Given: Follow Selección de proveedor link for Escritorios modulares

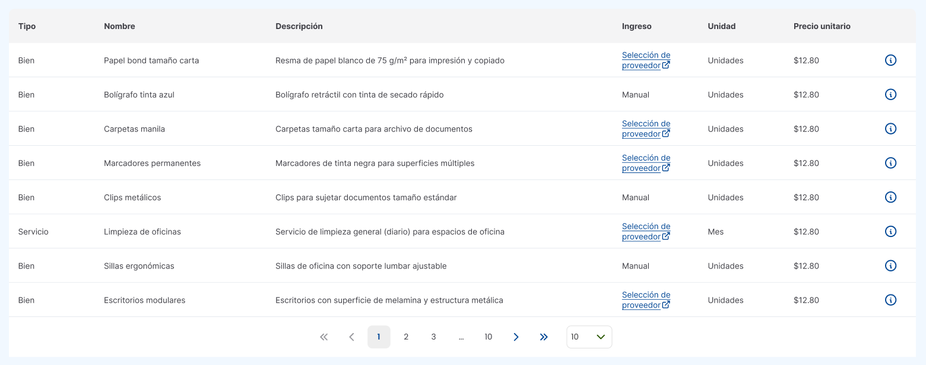Looking at the screenshot, I should click(x=646, y=300).
